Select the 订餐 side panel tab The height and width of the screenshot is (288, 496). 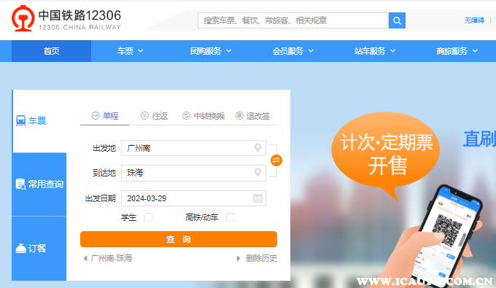39,249
